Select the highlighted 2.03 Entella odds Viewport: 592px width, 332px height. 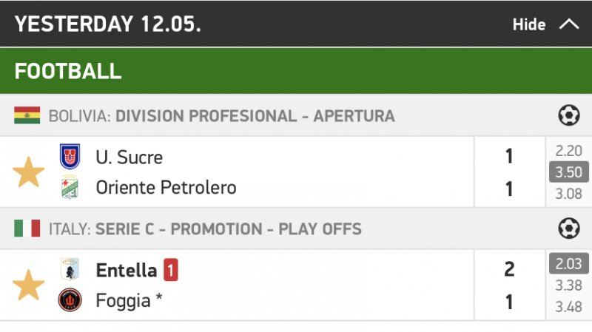568,264
